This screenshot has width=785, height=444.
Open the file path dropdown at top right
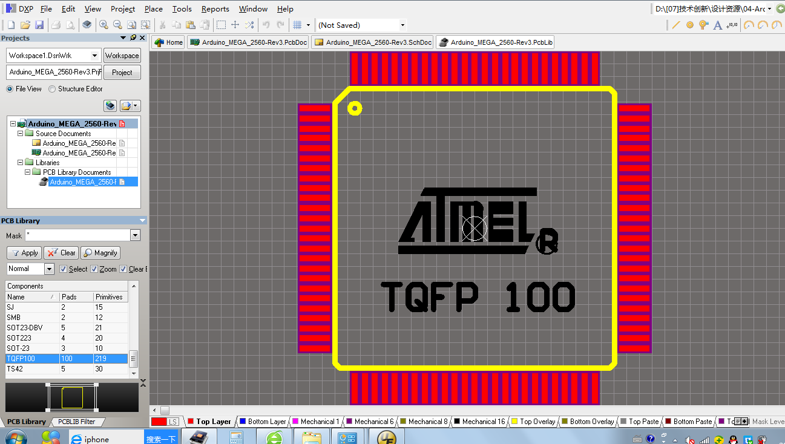tap(769, 8)
